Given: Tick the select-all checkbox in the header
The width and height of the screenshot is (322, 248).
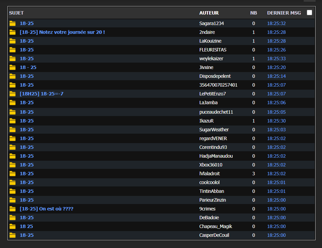Looking at the screenshot, I should point(309,13).
